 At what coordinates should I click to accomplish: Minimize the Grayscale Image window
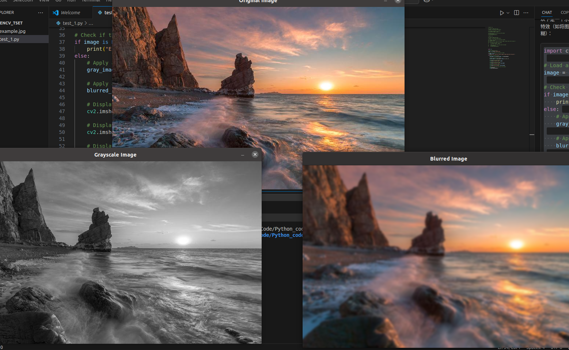pyautogui.click(x=243, y=155)
